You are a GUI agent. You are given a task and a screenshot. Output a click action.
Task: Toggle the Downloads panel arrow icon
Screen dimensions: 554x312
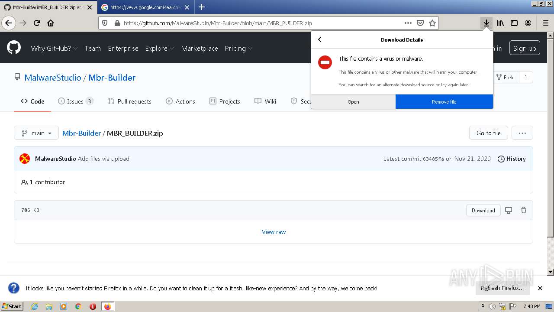coord(486,23)
